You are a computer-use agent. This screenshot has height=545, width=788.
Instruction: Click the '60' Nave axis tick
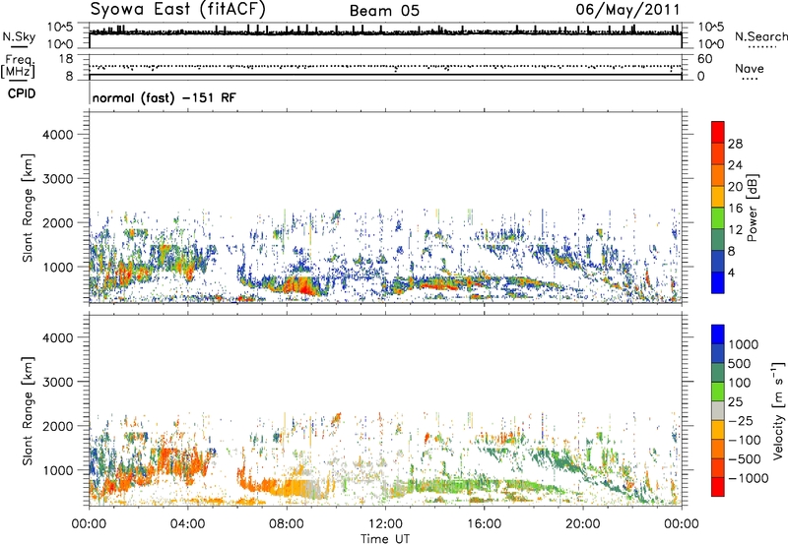tap(704, 59)
